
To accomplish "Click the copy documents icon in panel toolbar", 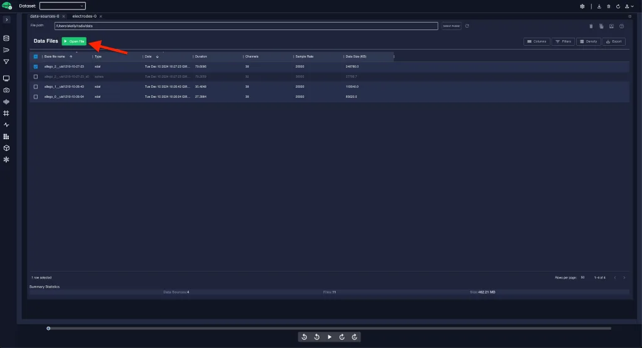I will click(601, 26).
